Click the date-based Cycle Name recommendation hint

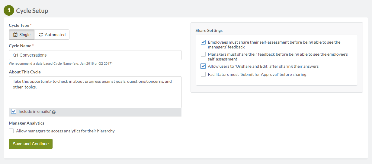point(61,63)
